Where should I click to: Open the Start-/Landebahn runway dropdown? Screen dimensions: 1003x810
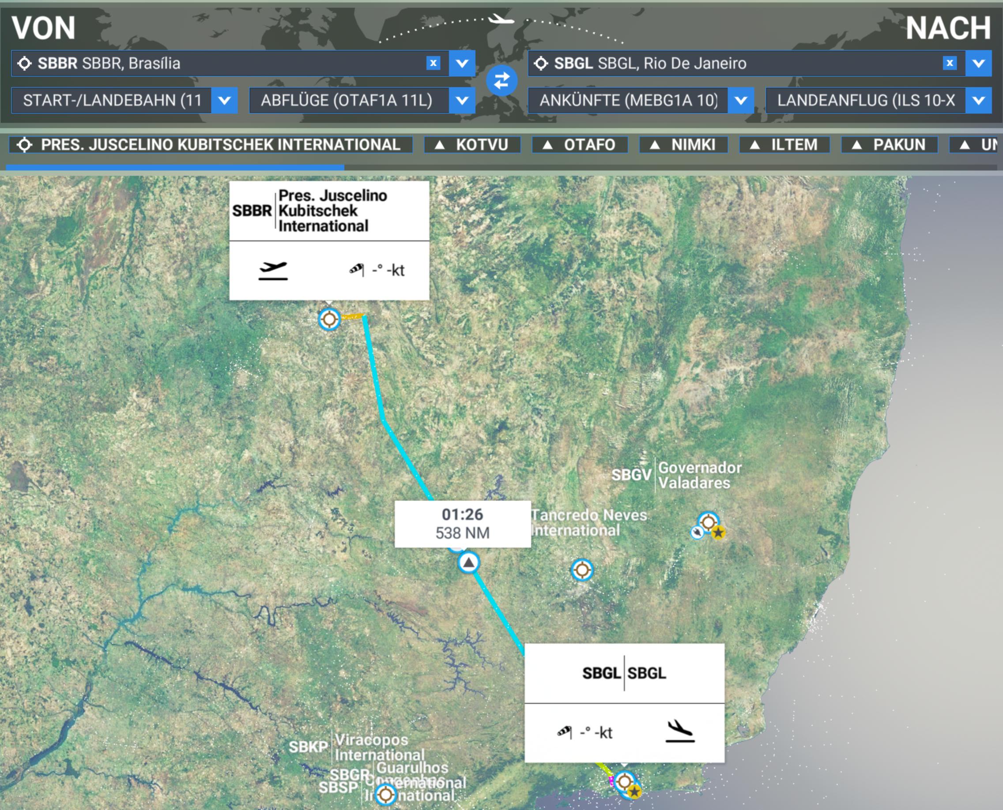tap(124, 100)
